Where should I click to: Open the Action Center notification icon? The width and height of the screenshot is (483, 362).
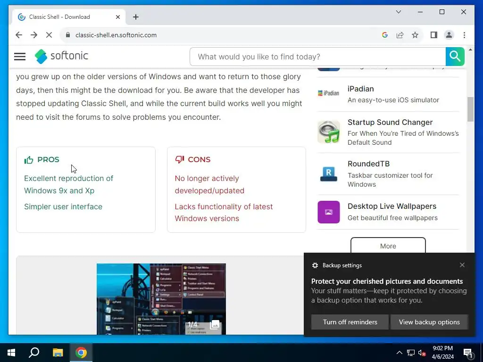(468, 353)
